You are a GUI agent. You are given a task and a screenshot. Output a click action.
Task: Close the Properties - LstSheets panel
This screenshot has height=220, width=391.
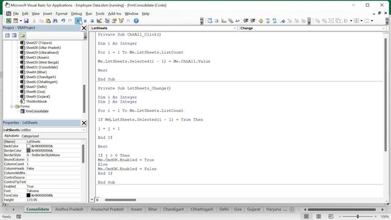click(84, 123)
